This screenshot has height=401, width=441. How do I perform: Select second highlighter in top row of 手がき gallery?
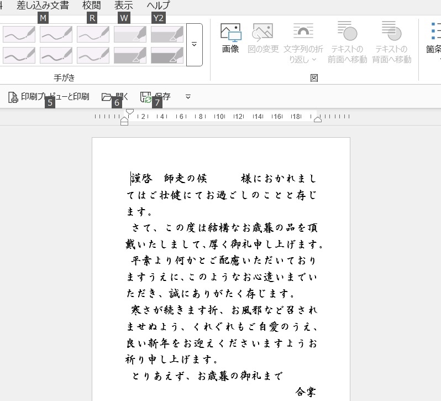point(167,34)
